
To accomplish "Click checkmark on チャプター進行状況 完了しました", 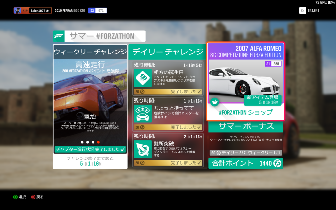I will [x=123, y=149].
